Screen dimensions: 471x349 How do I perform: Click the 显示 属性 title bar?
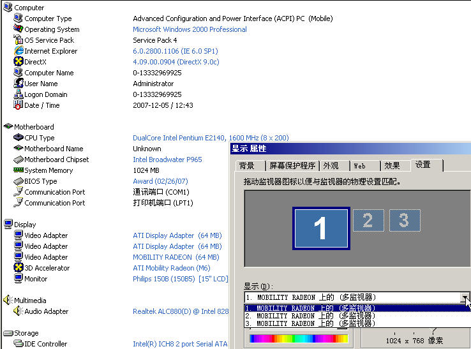click(x=350, y=149)
